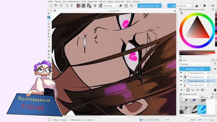This screenshot has height=122, width=217.
Task: Open the Справка menu
Action: [x=136, y=1]
